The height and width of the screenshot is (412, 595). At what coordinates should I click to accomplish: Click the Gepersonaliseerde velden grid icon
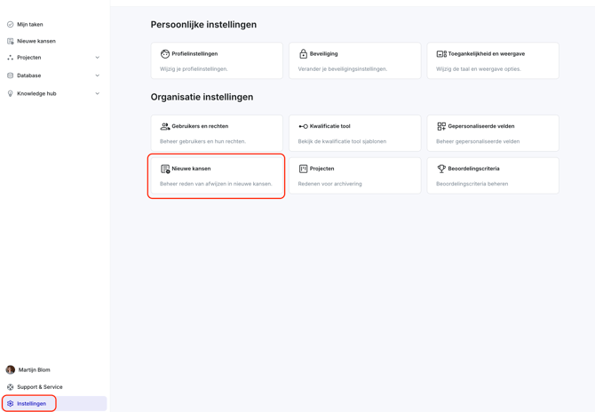tap(441, 126)
